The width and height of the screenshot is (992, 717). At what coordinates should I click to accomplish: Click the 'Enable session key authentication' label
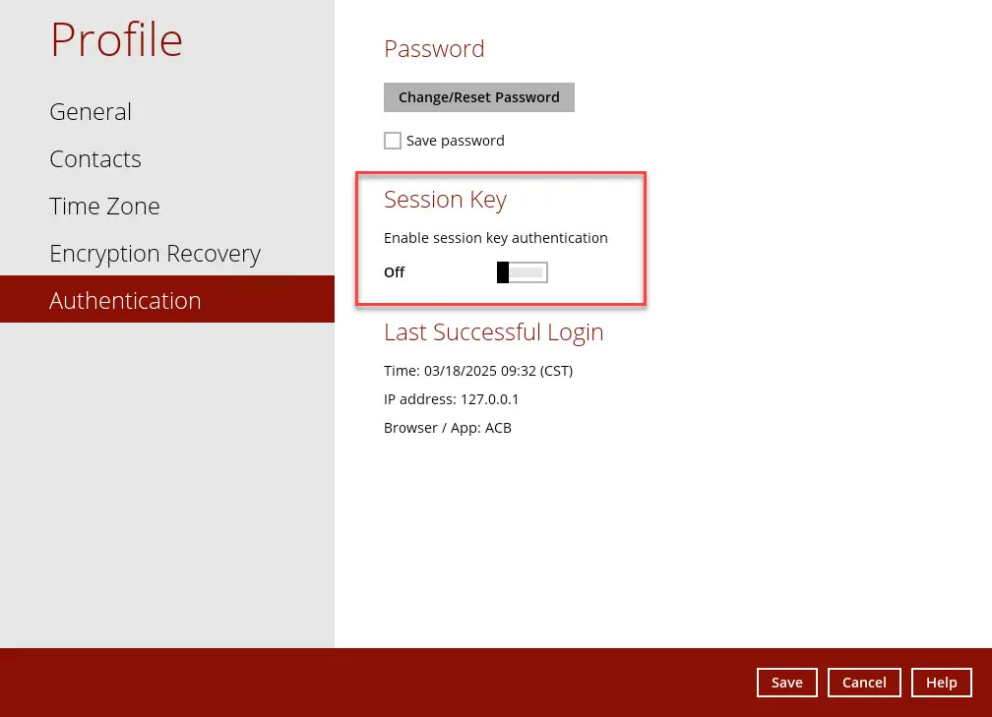(x=495, y=238)
